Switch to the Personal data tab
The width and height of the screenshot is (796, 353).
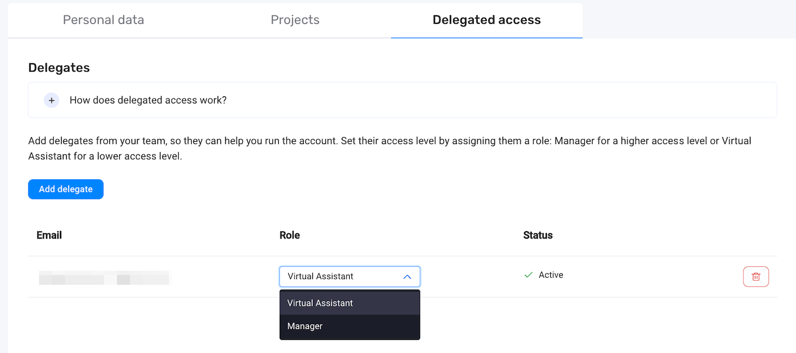[103, 19]
